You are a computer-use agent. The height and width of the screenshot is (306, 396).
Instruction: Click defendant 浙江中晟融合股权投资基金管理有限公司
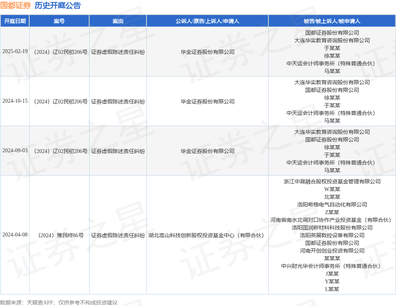coord(332,181)
